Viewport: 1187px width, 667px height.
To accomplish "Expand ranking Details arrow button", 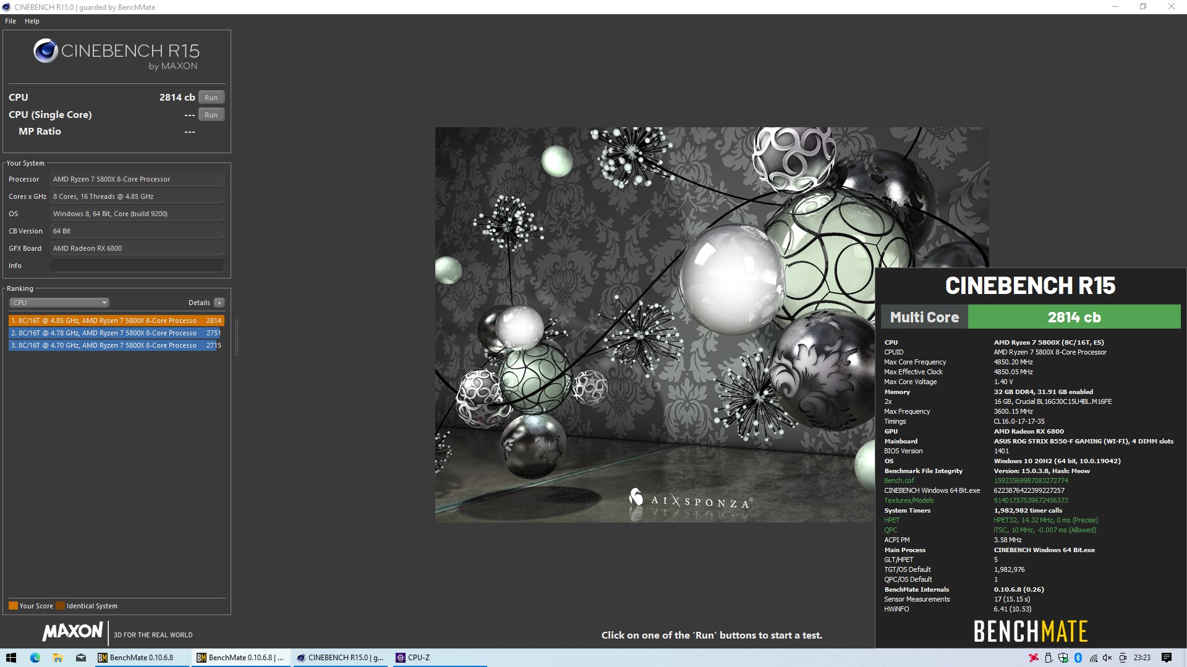I will click(219, 303).
